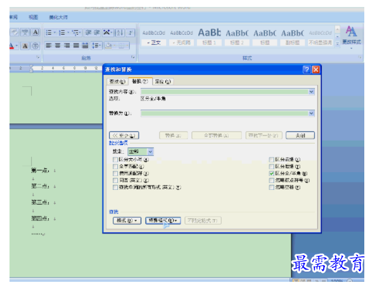Click the Sort icon
The image size is (370, 283).
[x=120, y=32]
